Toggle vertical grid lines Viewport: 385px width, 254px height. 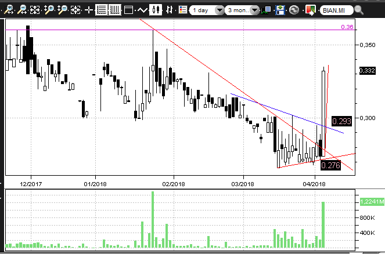114,10
